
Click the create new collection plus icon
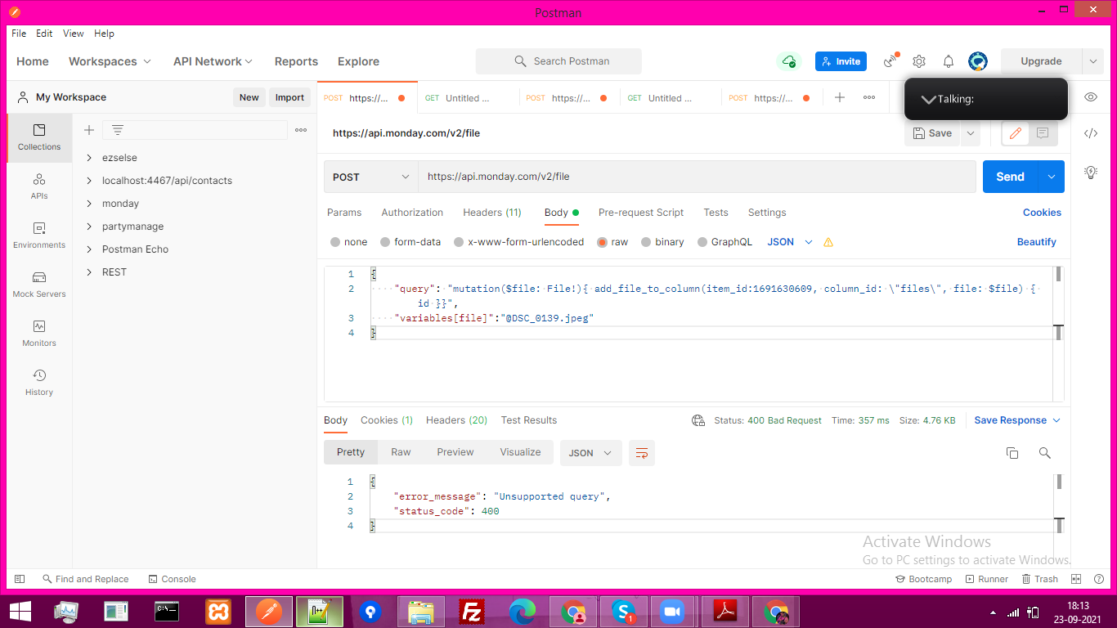[89, 130]
